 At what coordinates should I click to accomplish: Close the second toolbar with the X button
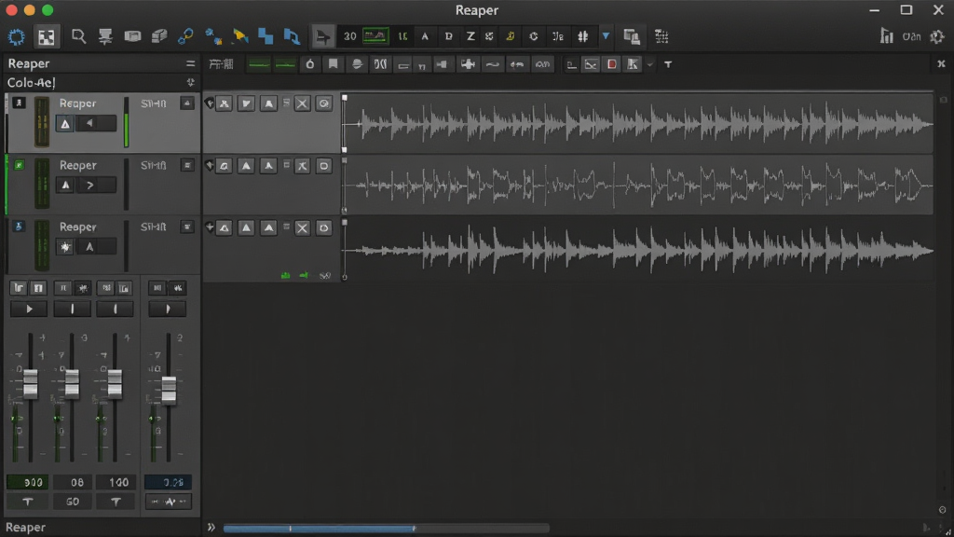pyautogui.click(x=941, y=64)
